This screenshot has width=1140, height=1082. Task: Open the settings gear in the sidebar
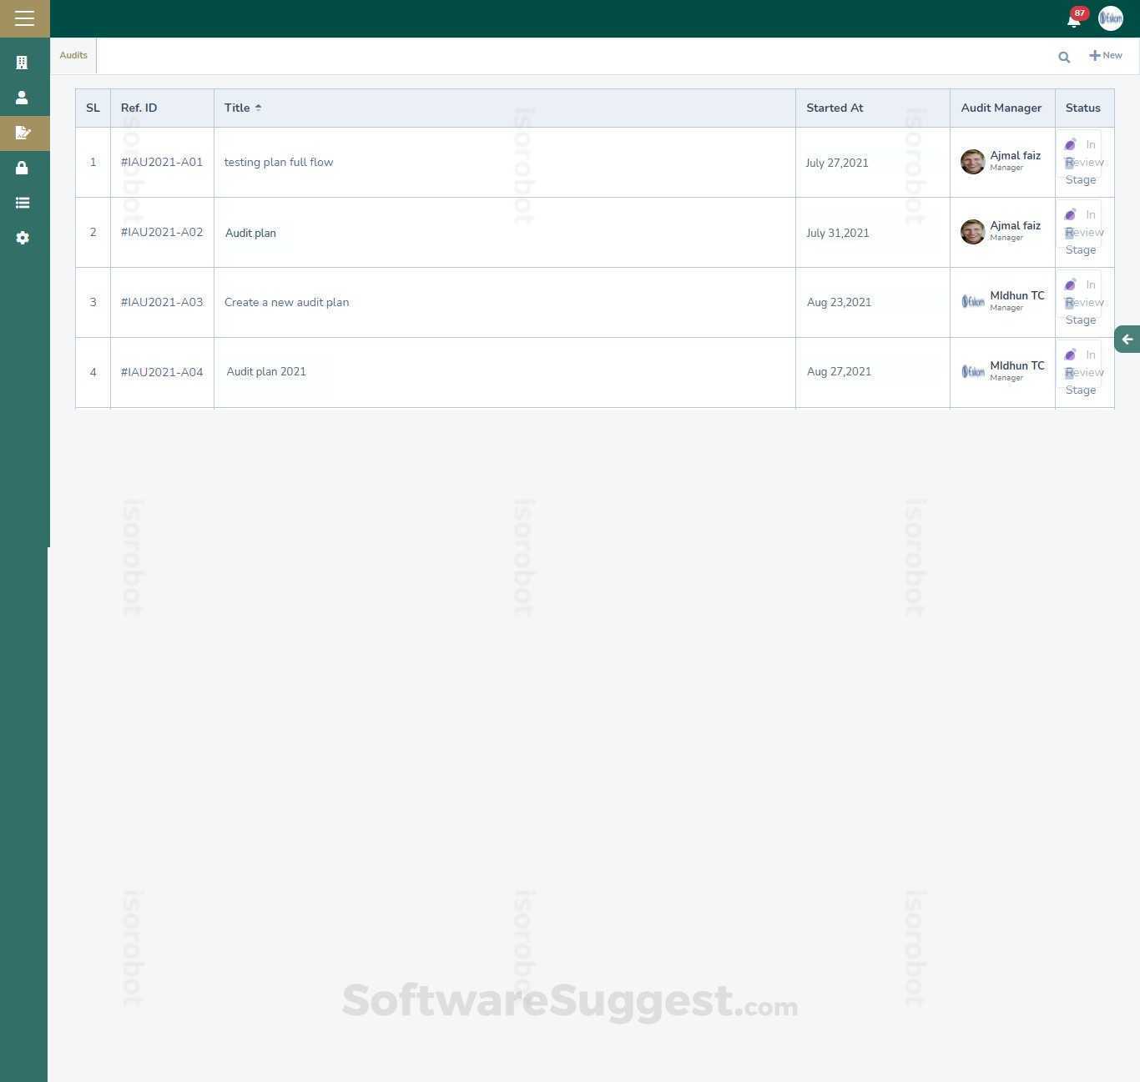pos(22,238)
